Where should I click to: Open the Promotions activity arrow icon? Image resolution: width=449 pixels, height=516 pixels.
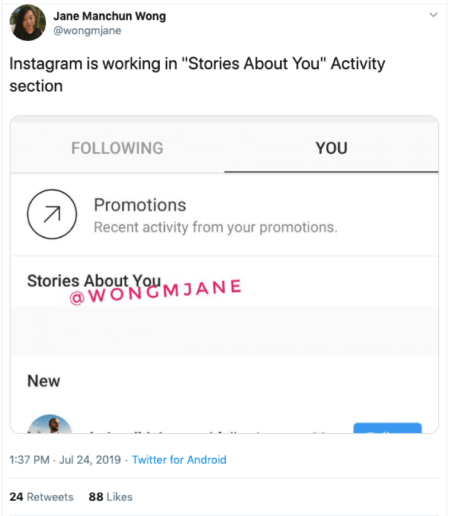click(52, 215)
